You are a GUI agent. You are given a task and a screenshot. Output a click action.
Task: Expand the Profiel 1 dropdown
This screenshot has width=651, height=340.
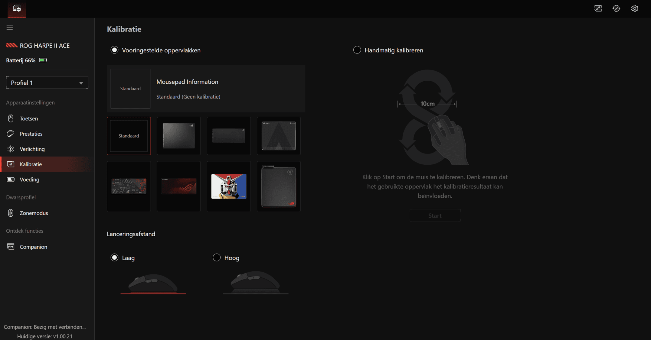tap(47, 83)
